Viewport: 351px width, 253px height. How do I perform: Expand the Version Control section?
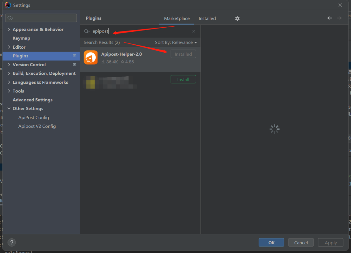9,65
